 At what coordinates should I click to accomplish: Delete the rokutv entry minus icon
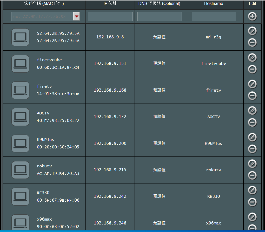252,175
